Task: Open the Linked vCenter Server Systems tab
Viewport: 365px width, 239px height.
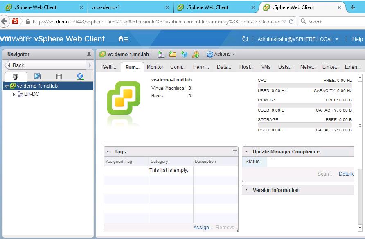Action: click(x=330, y=67)
